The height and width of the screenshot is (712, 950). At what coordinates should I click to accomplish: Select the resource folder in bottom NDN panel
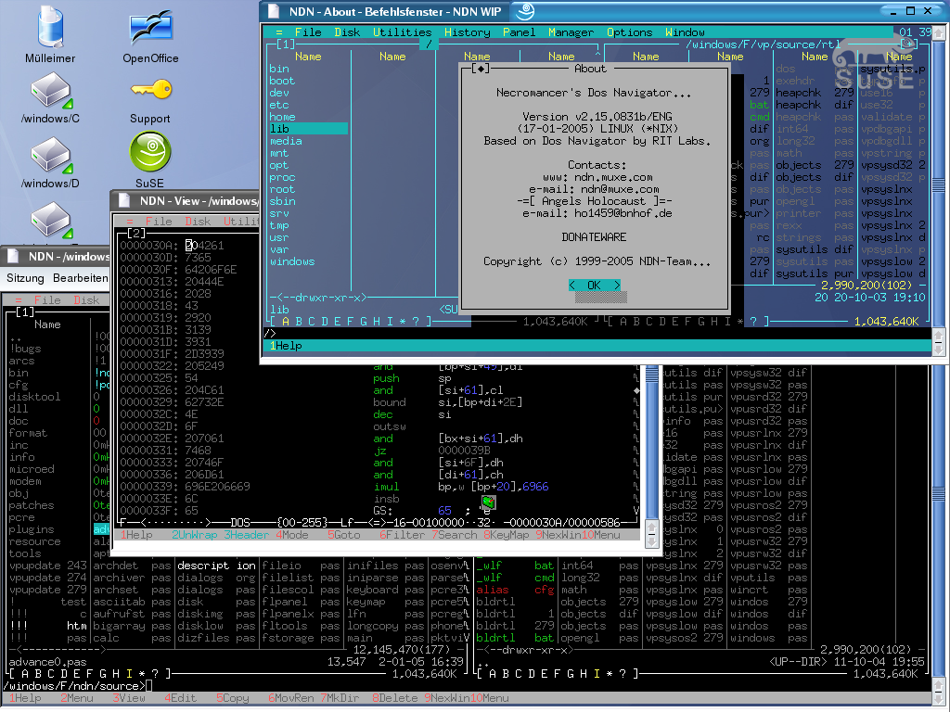(34, 541)
